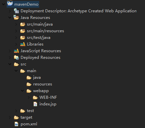Collapse the Java Resources node
Image resolution: width=145 pixels, height=128 pixels.
point(10,18)
